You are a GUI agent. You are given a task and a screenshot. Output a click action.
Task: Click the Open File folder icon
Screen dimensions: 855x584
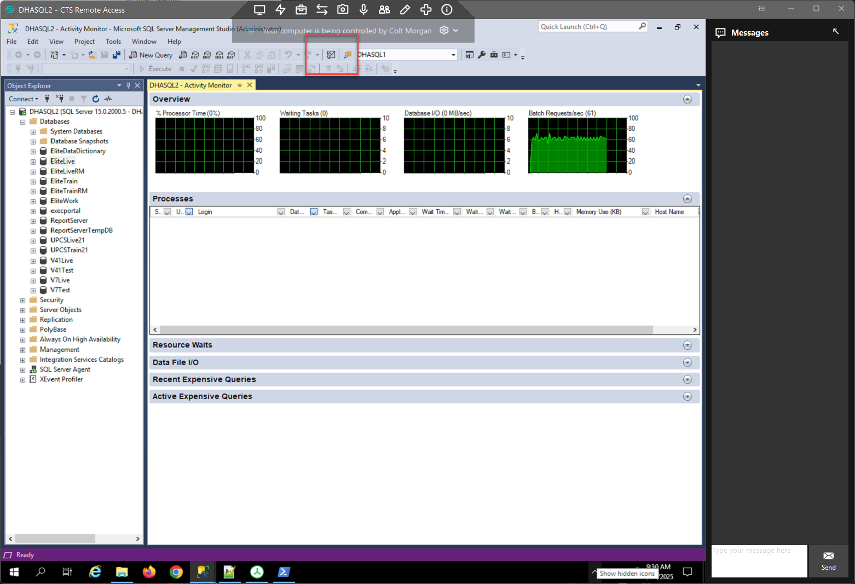click(93, 55)
